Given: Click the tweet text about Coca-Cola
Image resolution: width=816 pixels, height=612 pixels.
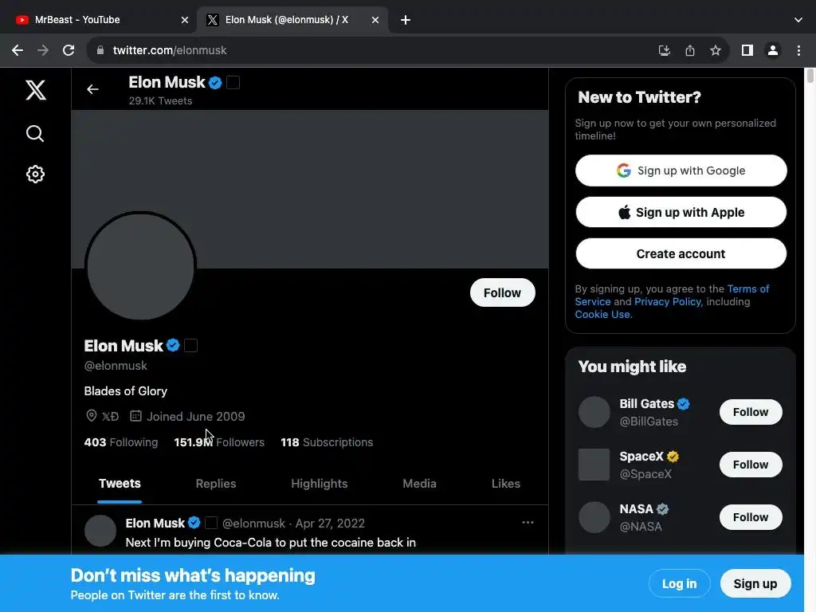Looking at the screenshot, I should tap(271, 543).
